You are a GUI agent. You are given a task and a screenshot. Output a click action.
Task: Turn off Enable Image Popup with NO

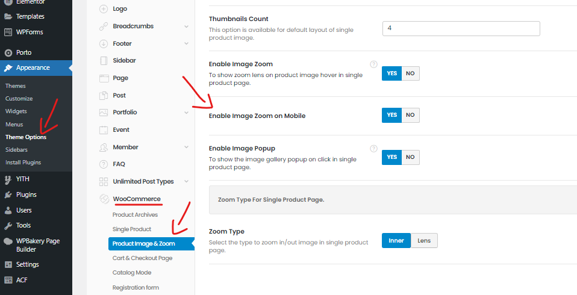pos(410,157)
